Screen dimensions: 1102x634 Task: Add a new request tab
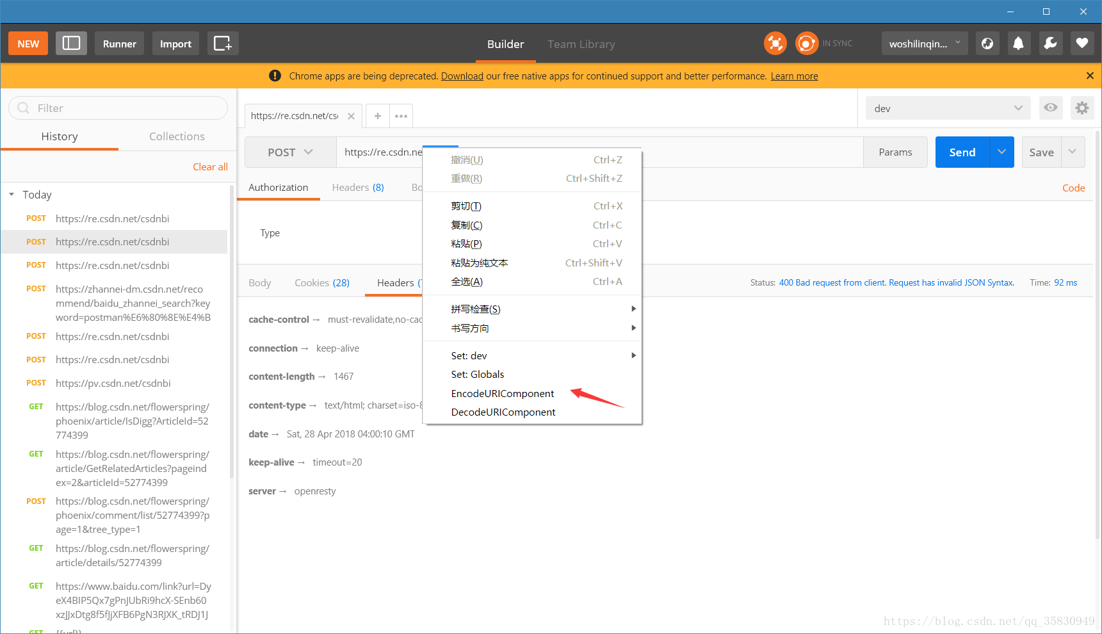click(378, 116)
